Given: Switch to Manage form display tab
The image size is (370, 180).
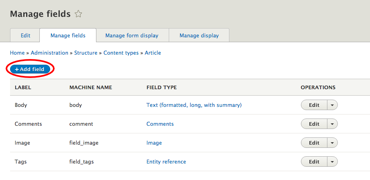Looking at the screenshot, I should click(x=132, y=36).
